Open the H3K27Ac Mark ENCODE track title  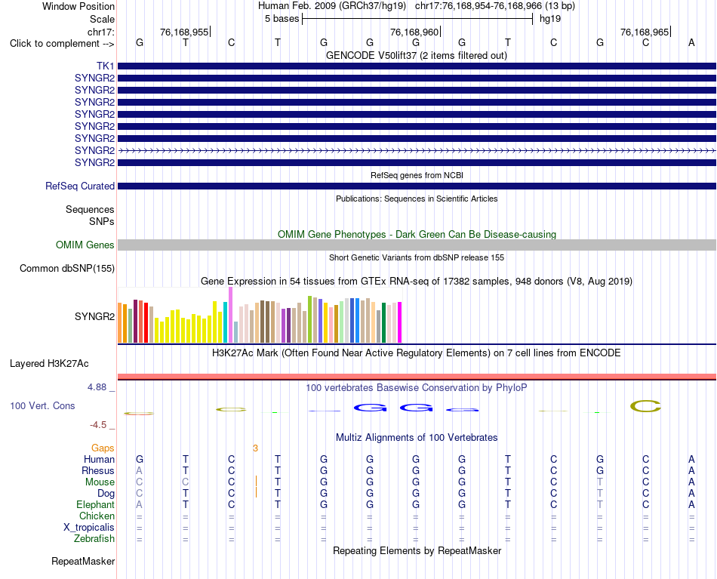417,353
